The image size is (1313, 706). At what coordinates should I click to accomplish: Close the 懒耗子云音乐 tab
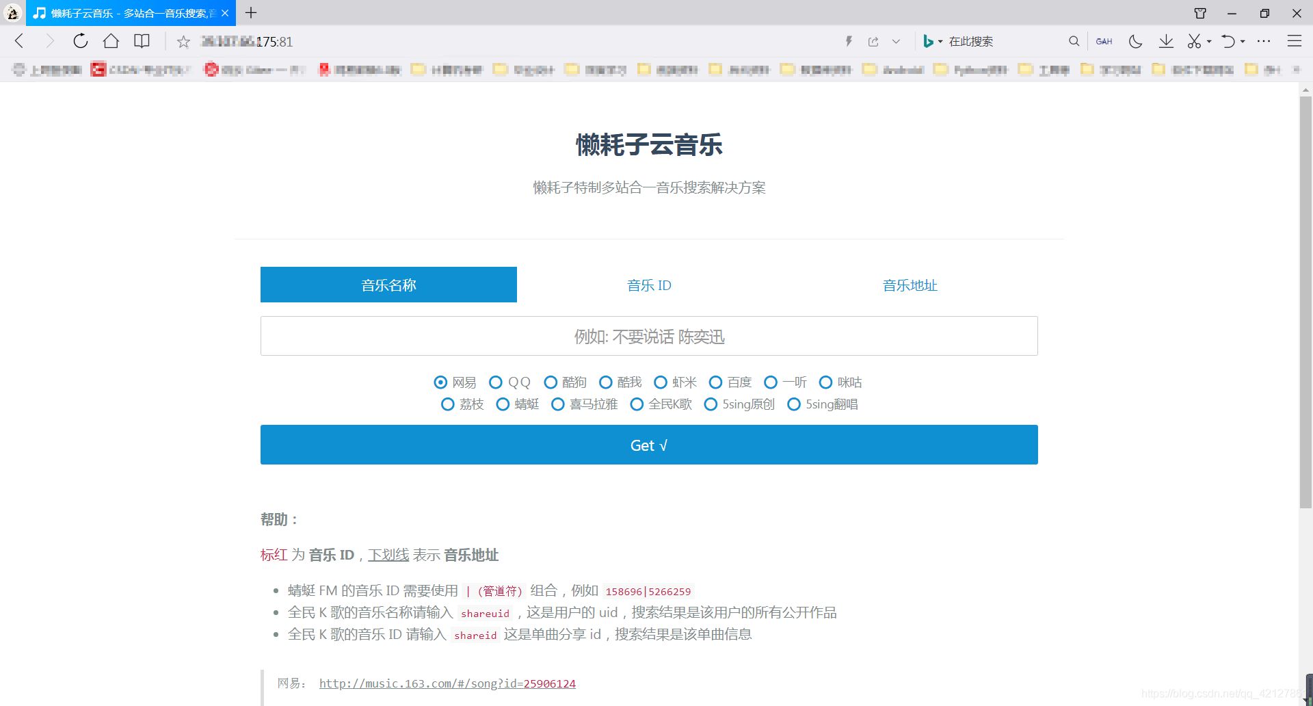pos(225,13)
